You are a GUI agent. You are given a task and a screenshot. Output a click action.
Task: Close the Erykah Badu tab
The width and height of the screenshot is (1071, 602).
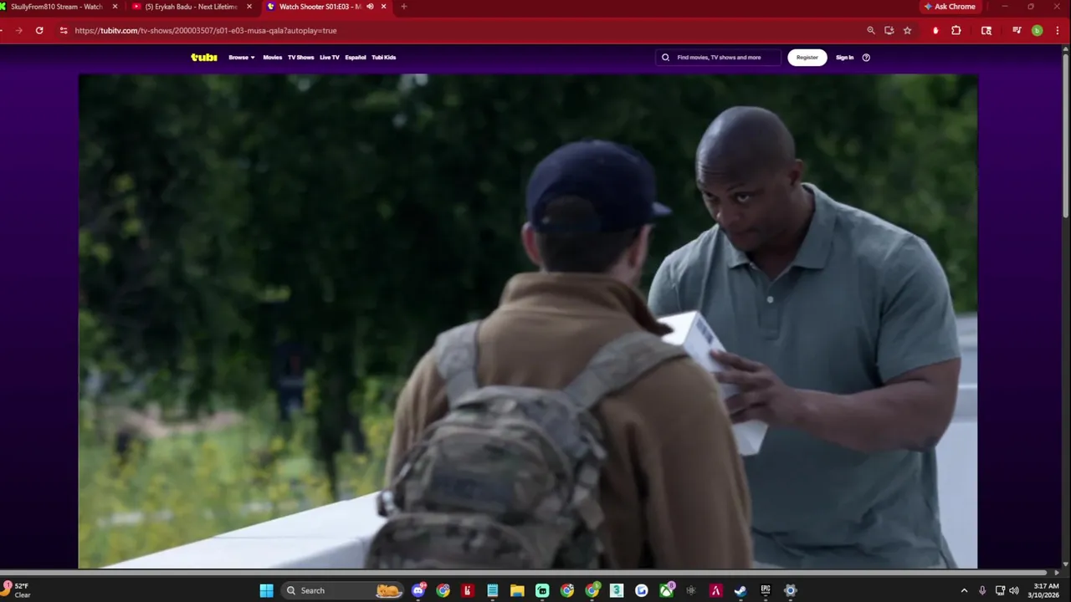tap(249, 7)
